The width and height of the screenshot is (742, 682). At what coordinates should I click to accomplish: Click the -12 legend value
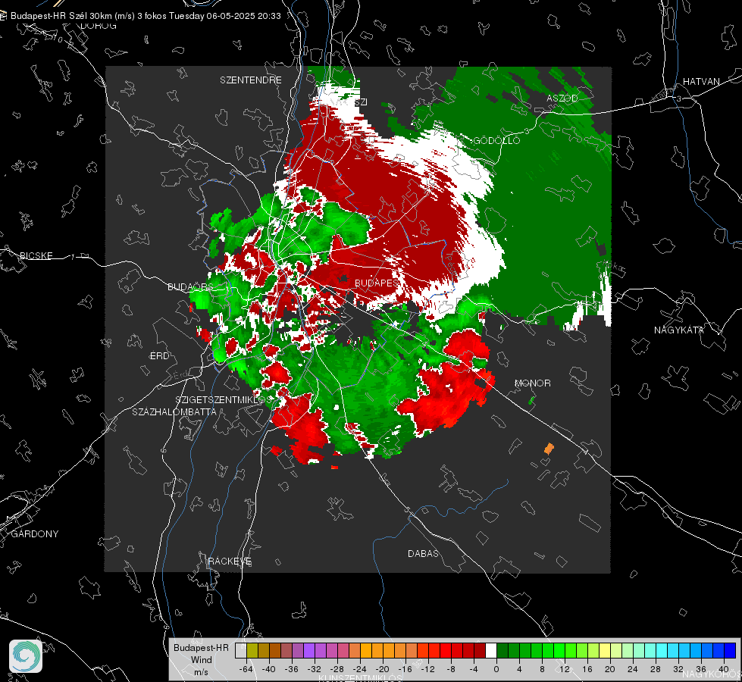[x=428, y=669]
